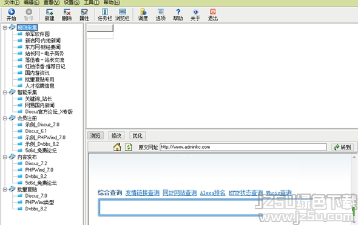
Task: Collapse the 会员注册 tree node
Action: tap(5, 118)
